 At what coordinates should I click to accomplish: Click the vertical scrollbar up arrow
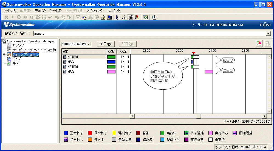pos(269,56)
